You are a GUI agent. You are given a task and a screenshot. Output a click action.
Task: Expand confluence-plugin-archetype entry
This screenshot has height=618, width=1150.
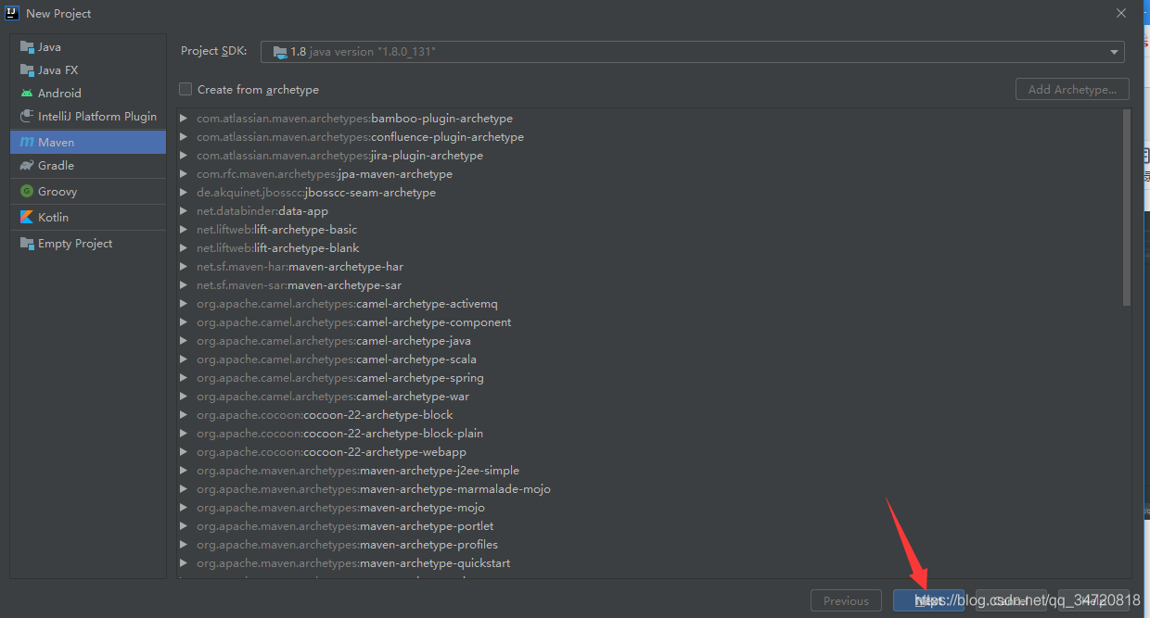click(184, 137)
